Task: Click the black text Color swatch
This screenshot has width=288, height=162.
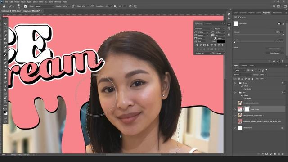Action: pyautogui.click(x=221, y=41)
